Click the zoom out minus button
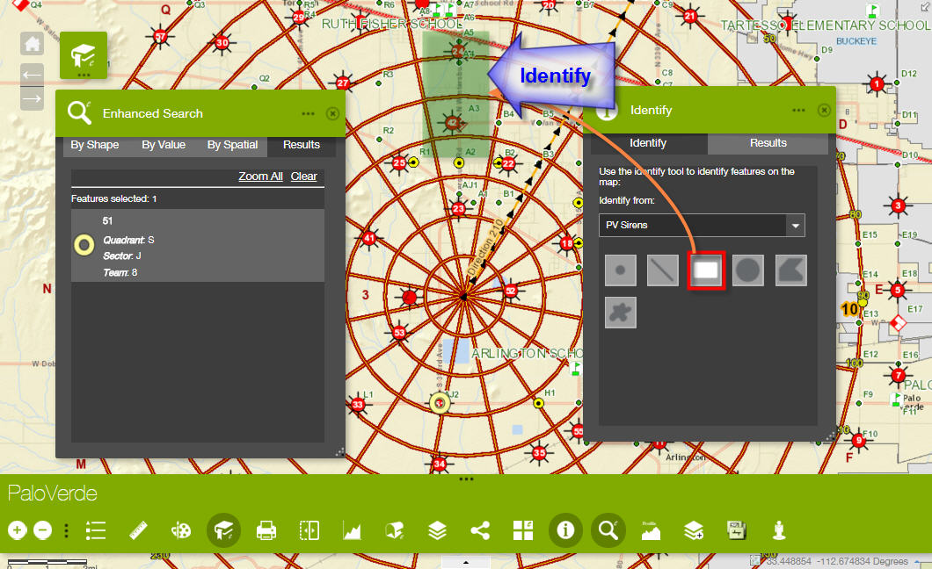932x569 pixels. pyautogui.click(x=43, y=529)
